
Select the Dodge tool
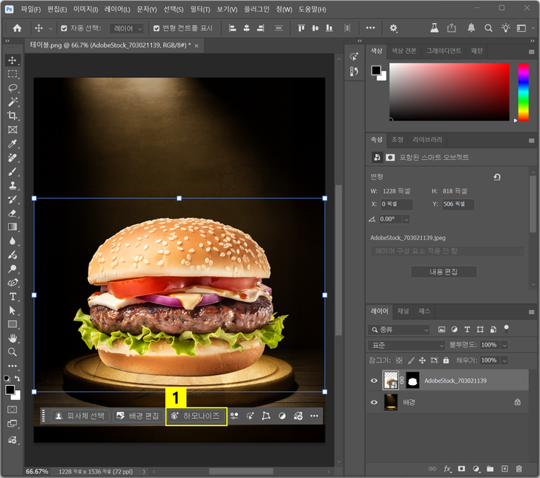click(12, 269)
